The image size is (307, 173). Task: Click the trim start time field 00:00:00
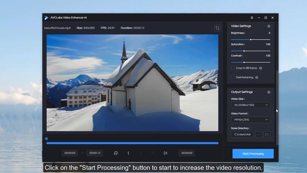pyautogui.click(x=70, y=153)
